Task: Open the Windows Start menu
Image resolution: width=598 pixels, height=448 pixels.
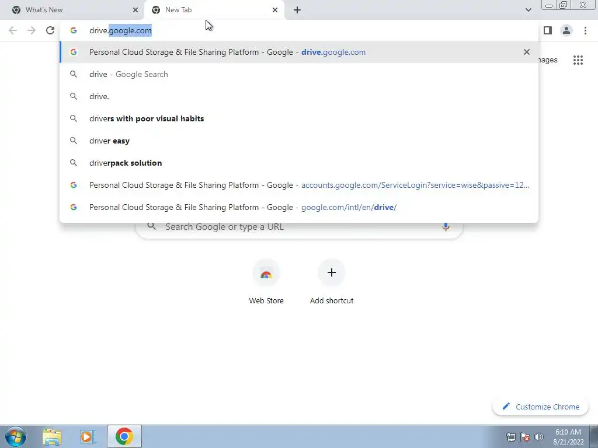Action: click(16, 436)
